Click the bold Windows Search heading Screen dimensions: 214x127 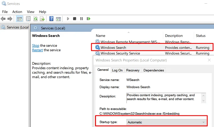point(46,36)
